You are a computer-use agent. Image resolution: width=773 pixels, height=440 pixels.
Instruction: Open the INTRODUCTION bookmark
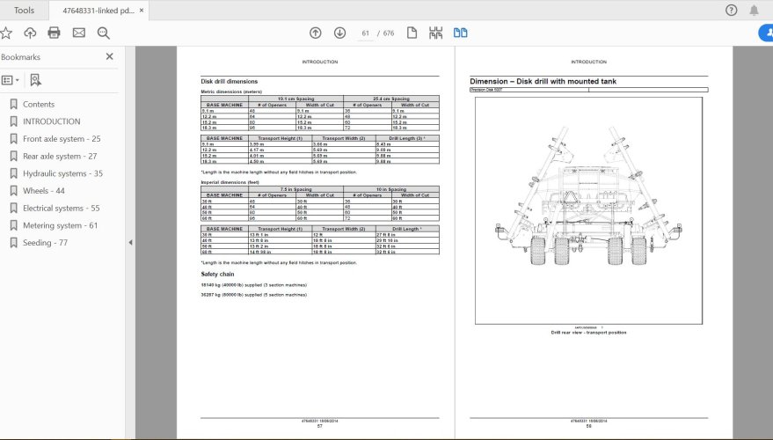click(52, 121)
